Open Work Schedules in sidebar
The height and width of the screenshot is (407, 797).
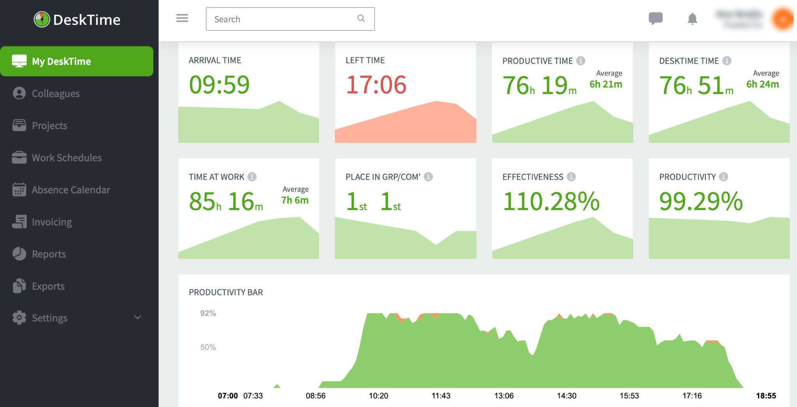point(67,158)
